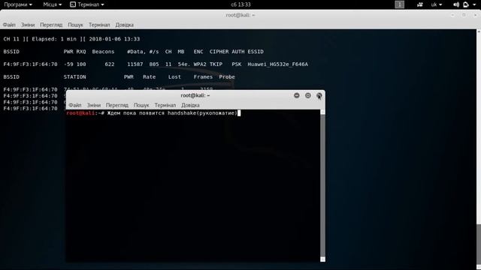Close the background terminal window
The image size is (481, 270).
475,15
